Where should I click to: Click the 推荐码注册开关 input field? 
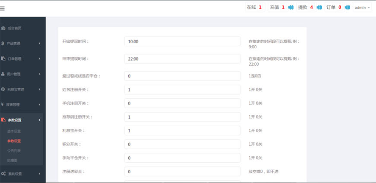pyautogui.click(x=182, y=117)
